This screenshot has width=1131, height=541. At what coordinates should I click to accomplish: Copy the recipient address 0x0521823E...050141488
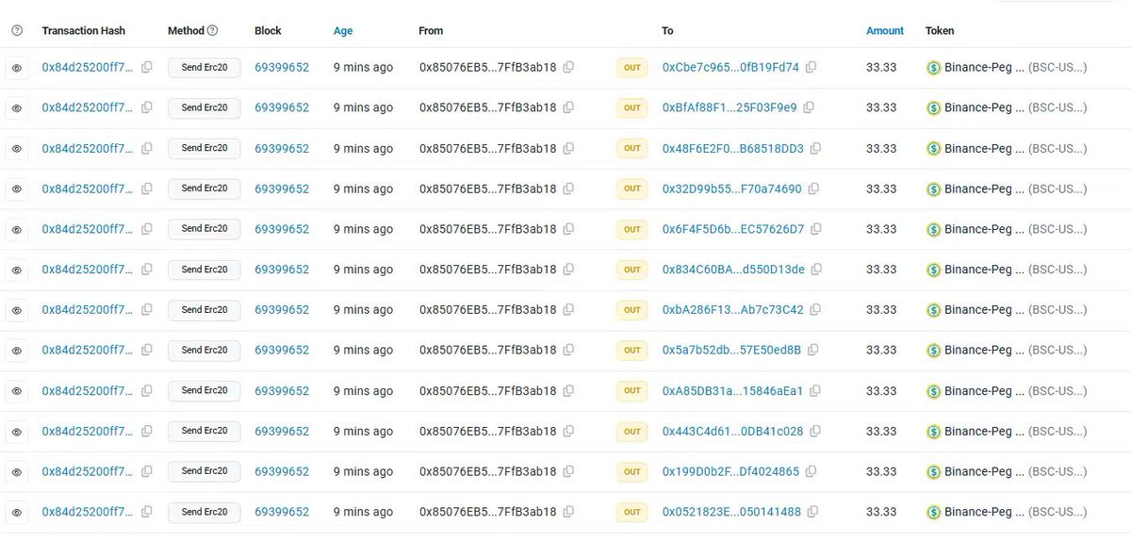(x=812, y=513)
